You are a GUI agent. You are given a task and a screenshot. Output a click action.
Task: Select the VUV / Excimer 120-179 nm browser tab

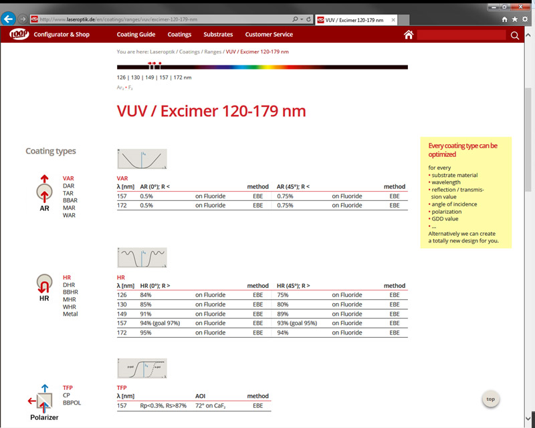tap(356, 20)
